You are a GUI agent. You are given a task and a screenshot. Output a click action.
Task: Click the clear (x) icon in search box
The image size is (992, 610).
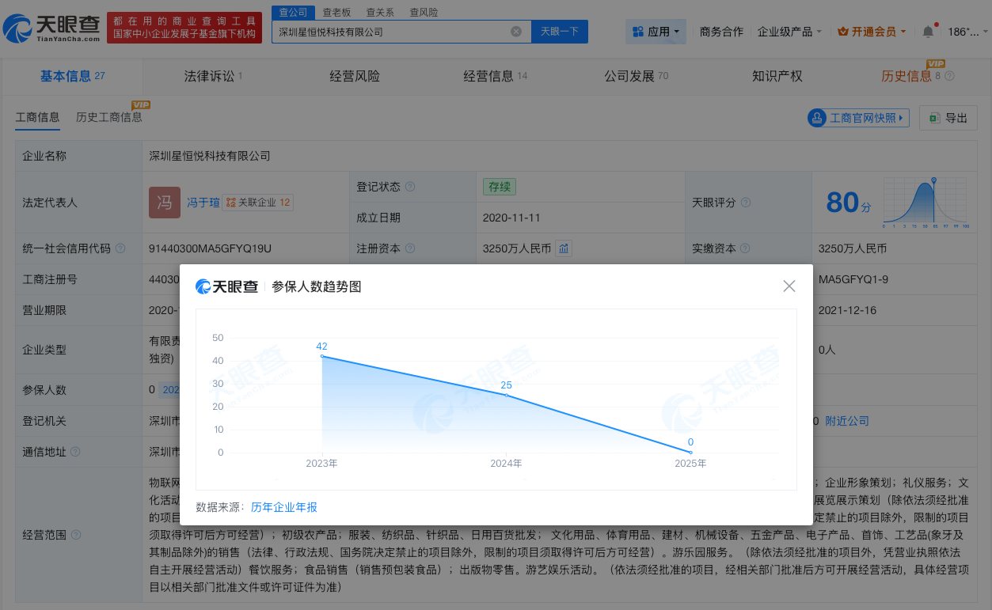(516, 31)
